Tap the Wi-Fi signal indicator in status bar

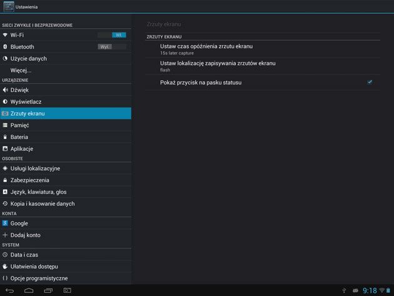tap(382, 290)
